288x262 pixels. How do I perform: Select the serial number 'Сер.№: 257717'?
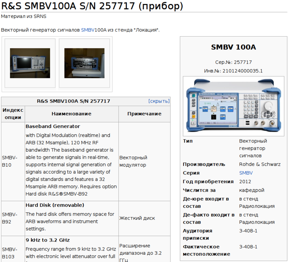pyautogui.click(x=233, y=62)
